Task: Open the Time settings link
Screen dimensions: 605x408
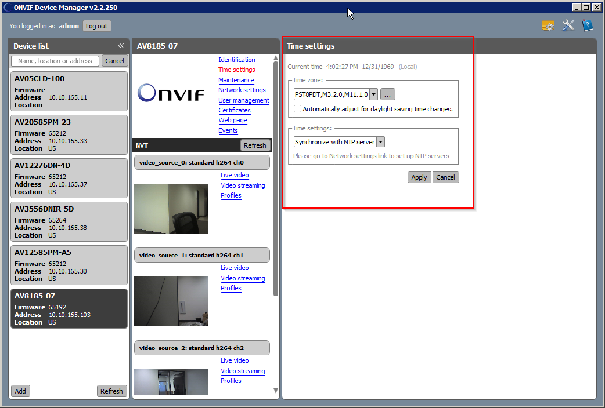Action: click(237, 70)
